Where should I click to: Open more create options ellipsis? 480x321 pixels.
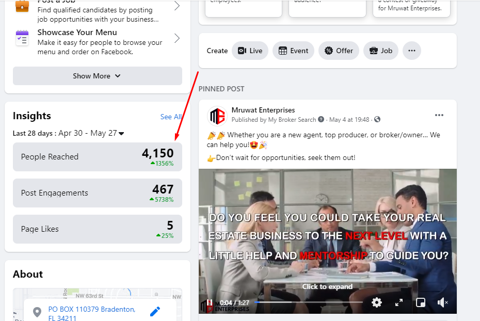click(411, 51)
